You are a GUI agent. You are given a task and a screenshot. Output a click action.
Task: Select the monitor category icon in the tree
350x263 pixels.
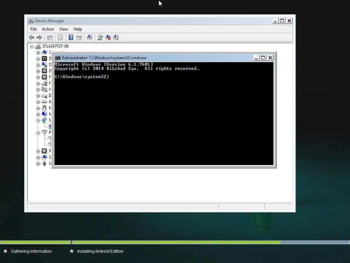(44, 114)
